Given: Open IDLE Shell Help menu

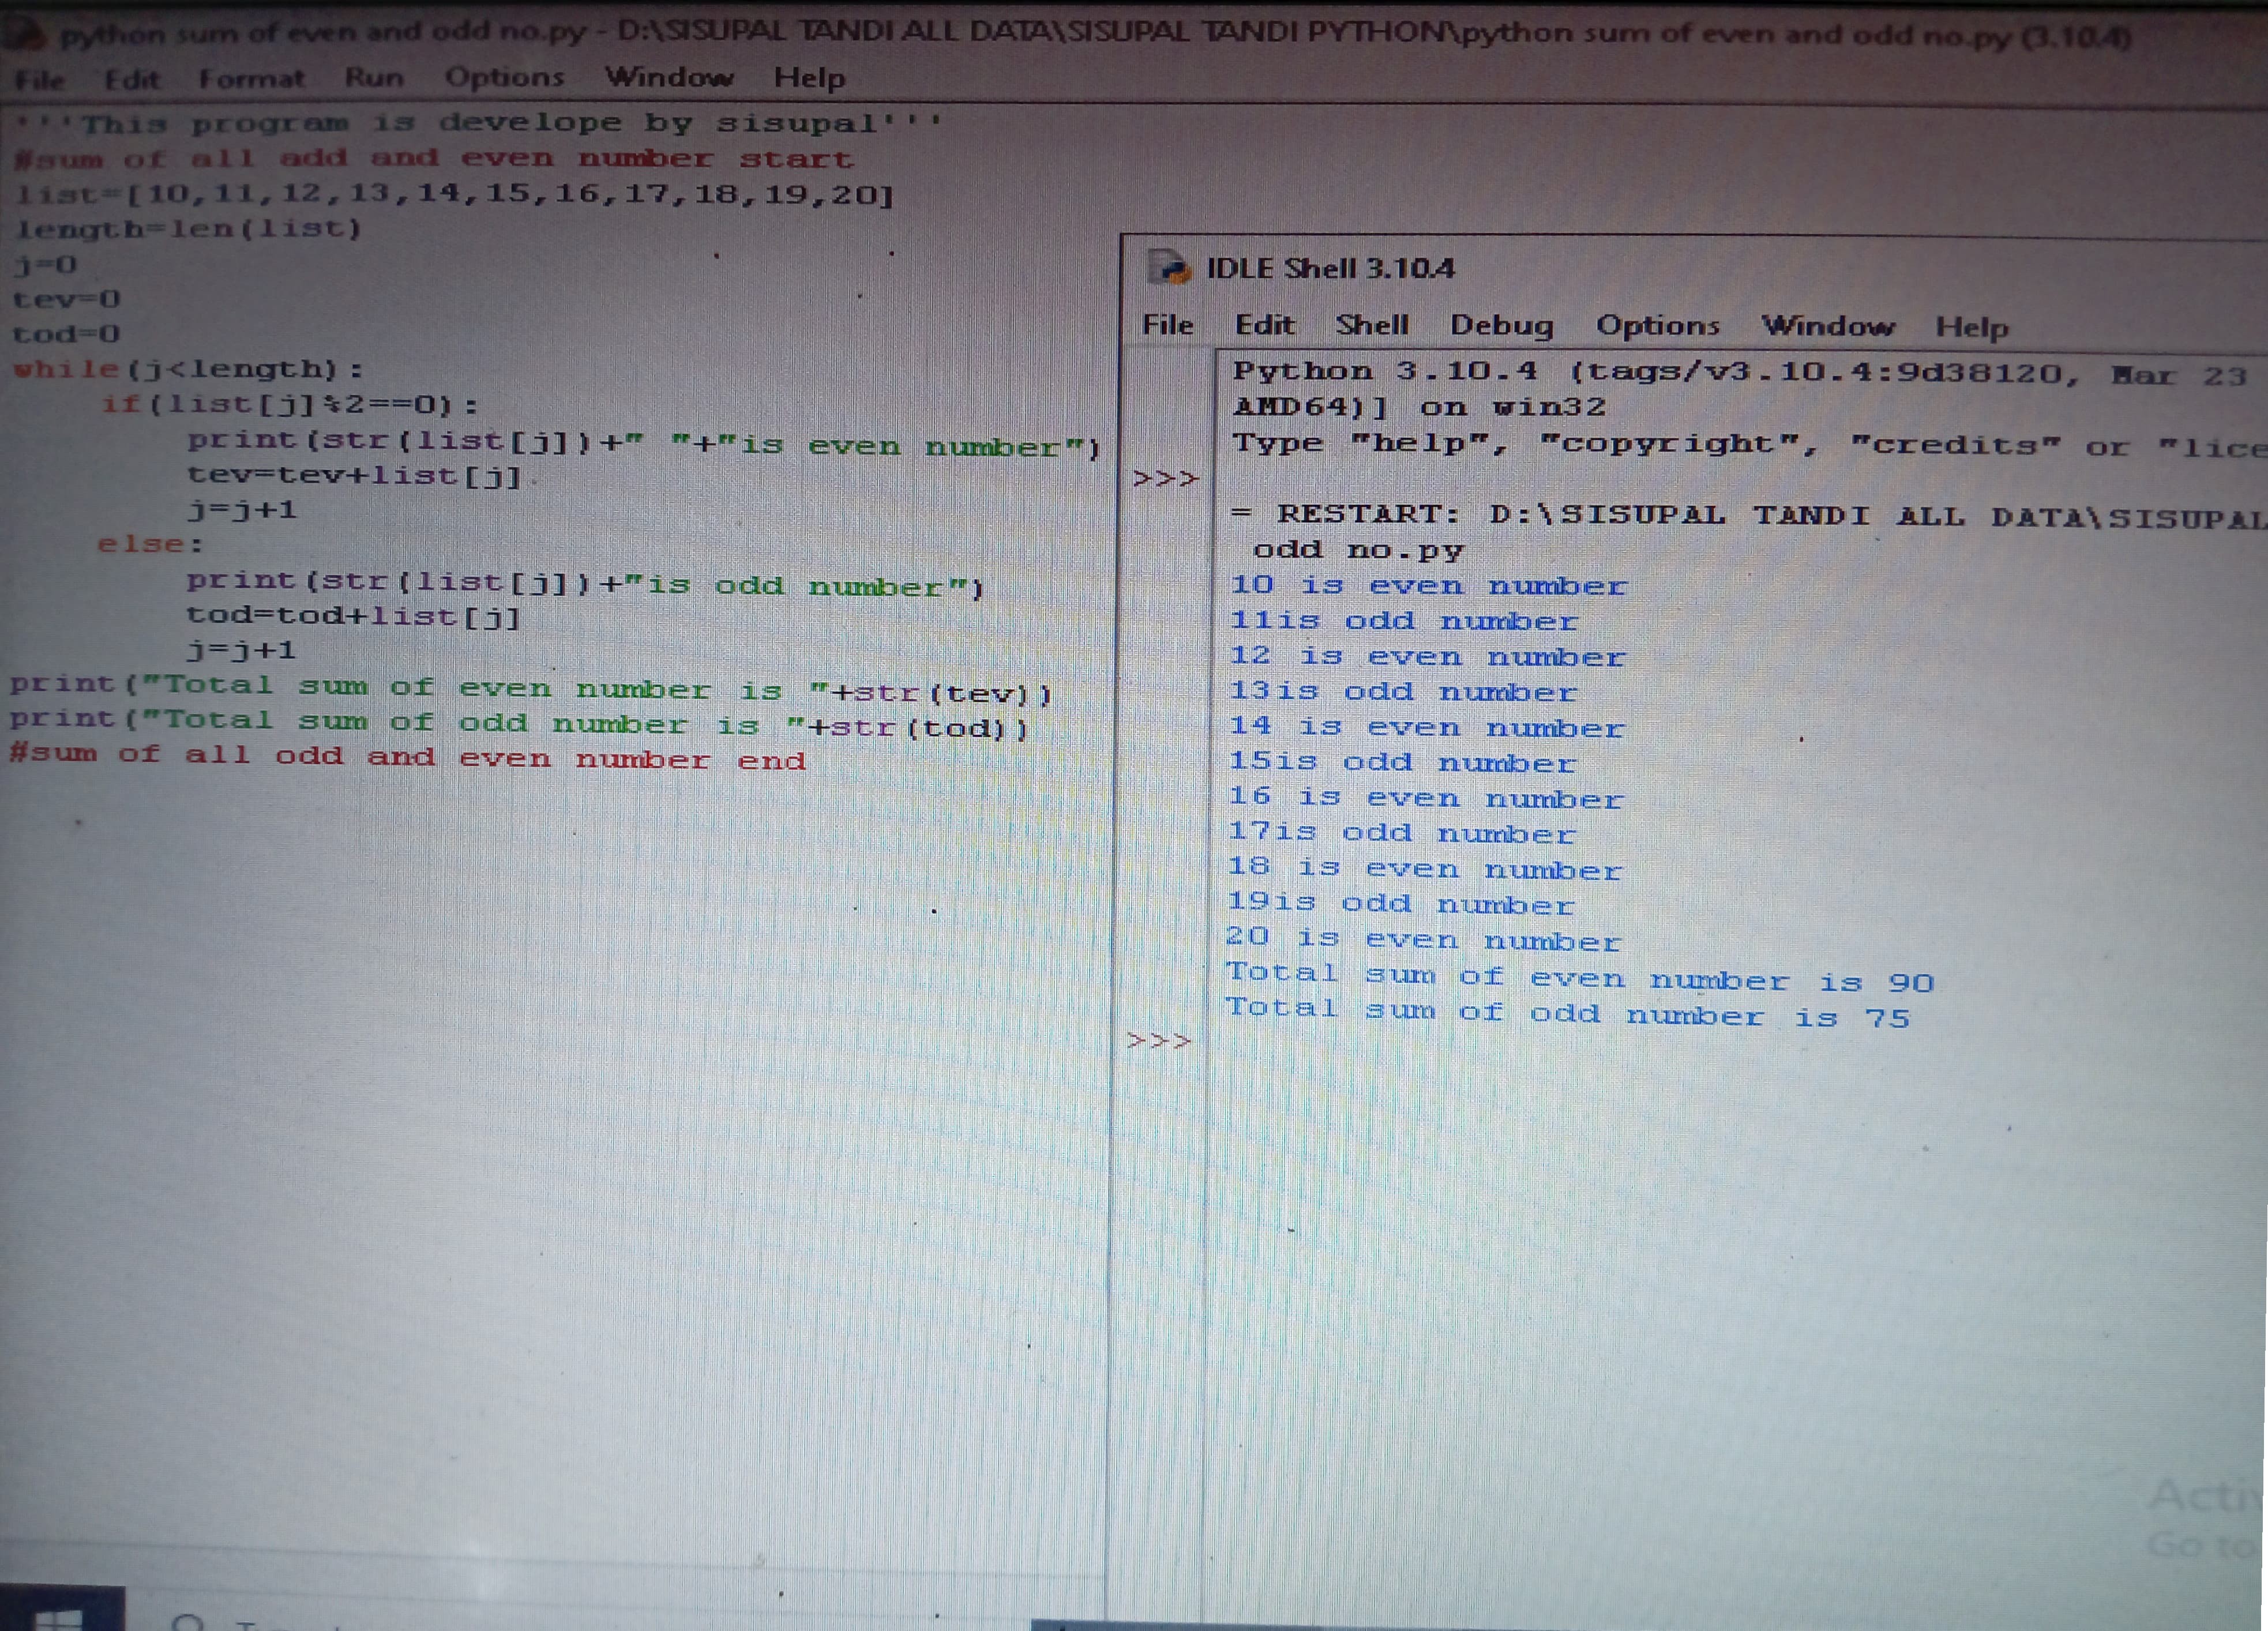Looking at the screenshot, I should pos(1971,327).
